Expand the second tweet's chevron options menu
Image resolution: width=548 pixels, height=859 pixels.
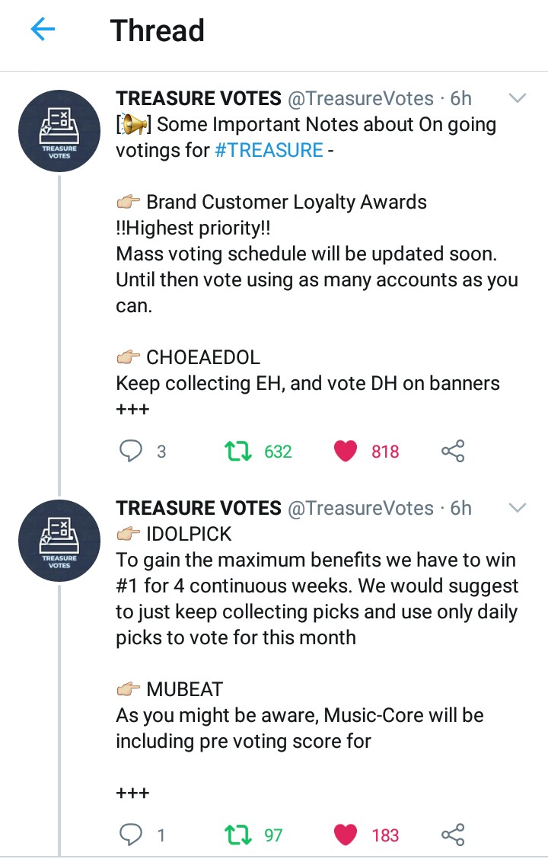[518, 508]
